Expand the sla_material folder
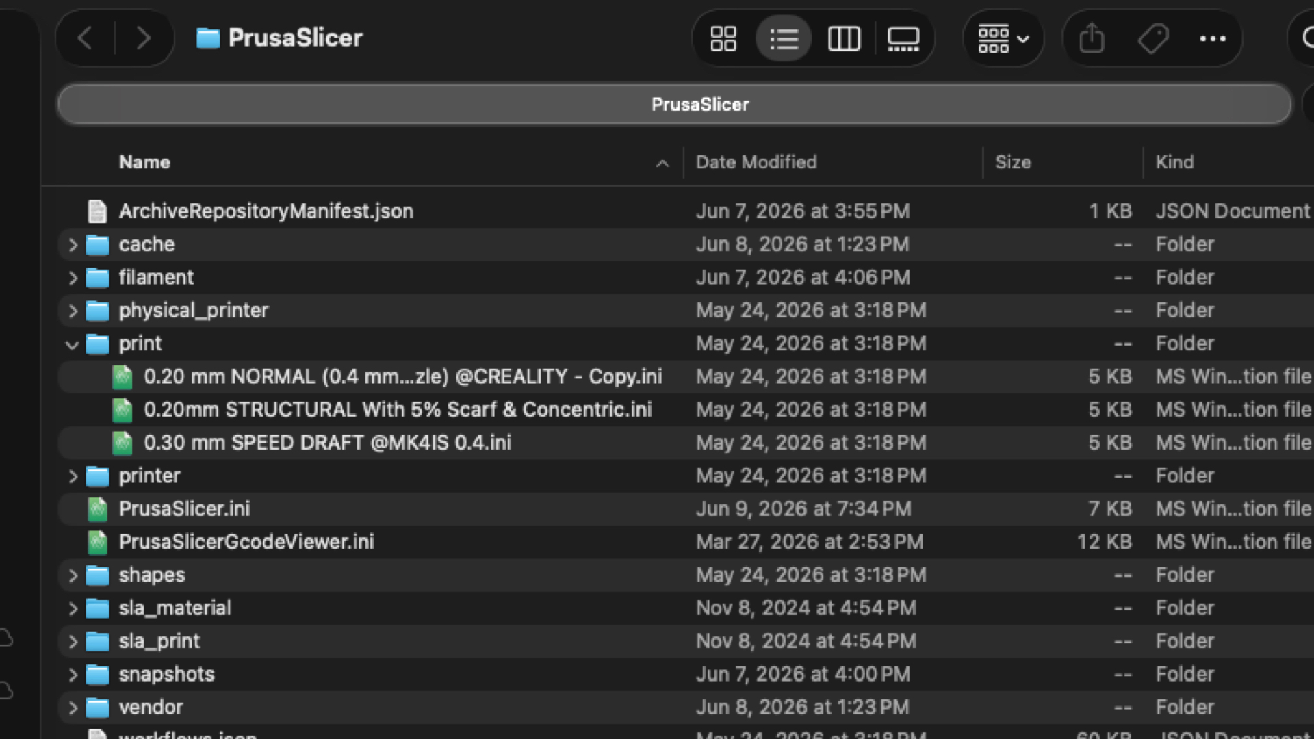This screenshot has height=739, width=1314. coord(73,608)
